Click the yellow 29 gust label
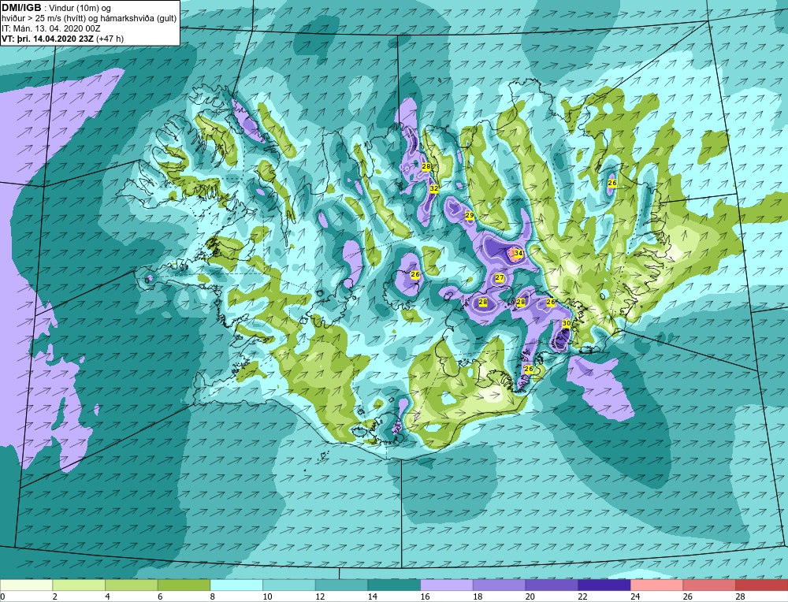788x602 pixels. coord(470,216)
